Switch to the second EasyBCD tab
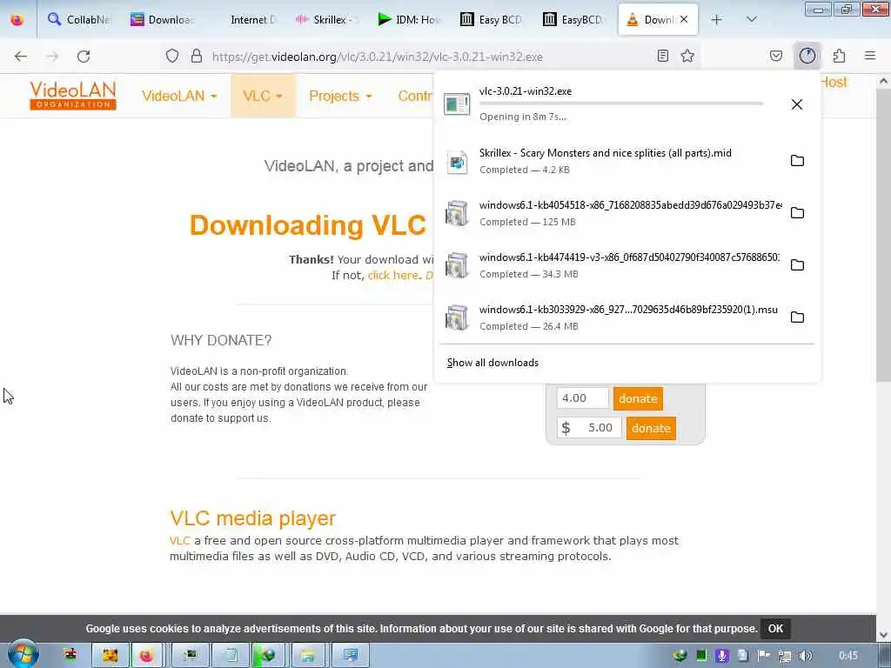This screenshot has height=668, width=891. click(x=574, y=19)
